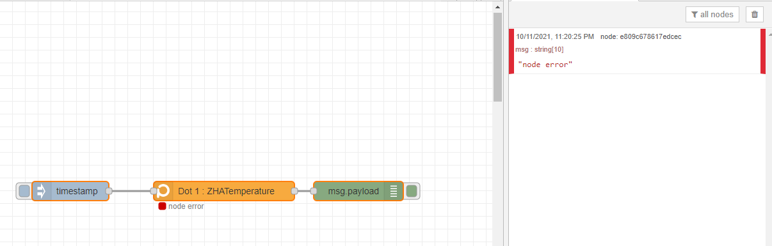Click the ZHATemperature node input port
772x246 pixels.
(x=154, y=190)
